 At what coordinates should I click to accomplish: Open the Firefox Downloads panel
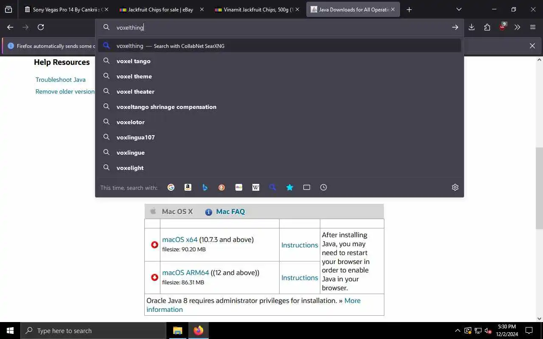tap(471, 27)
